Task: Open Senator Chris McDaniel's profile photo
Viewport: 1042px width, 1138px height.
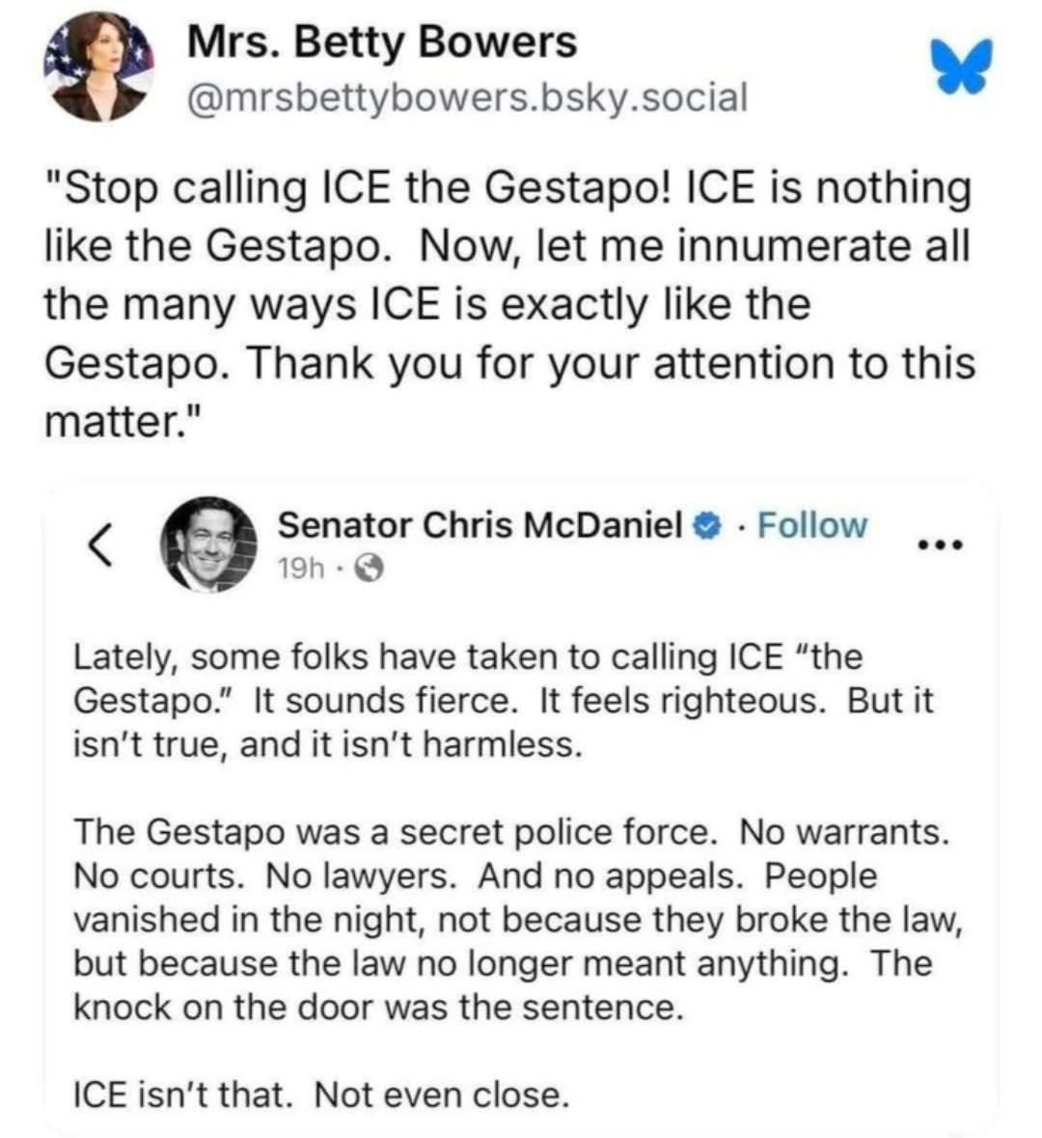Action: point(208,544)
